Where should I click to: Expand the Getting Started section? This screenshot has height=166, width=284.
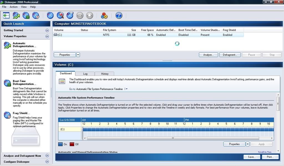[x=47, y=30]
